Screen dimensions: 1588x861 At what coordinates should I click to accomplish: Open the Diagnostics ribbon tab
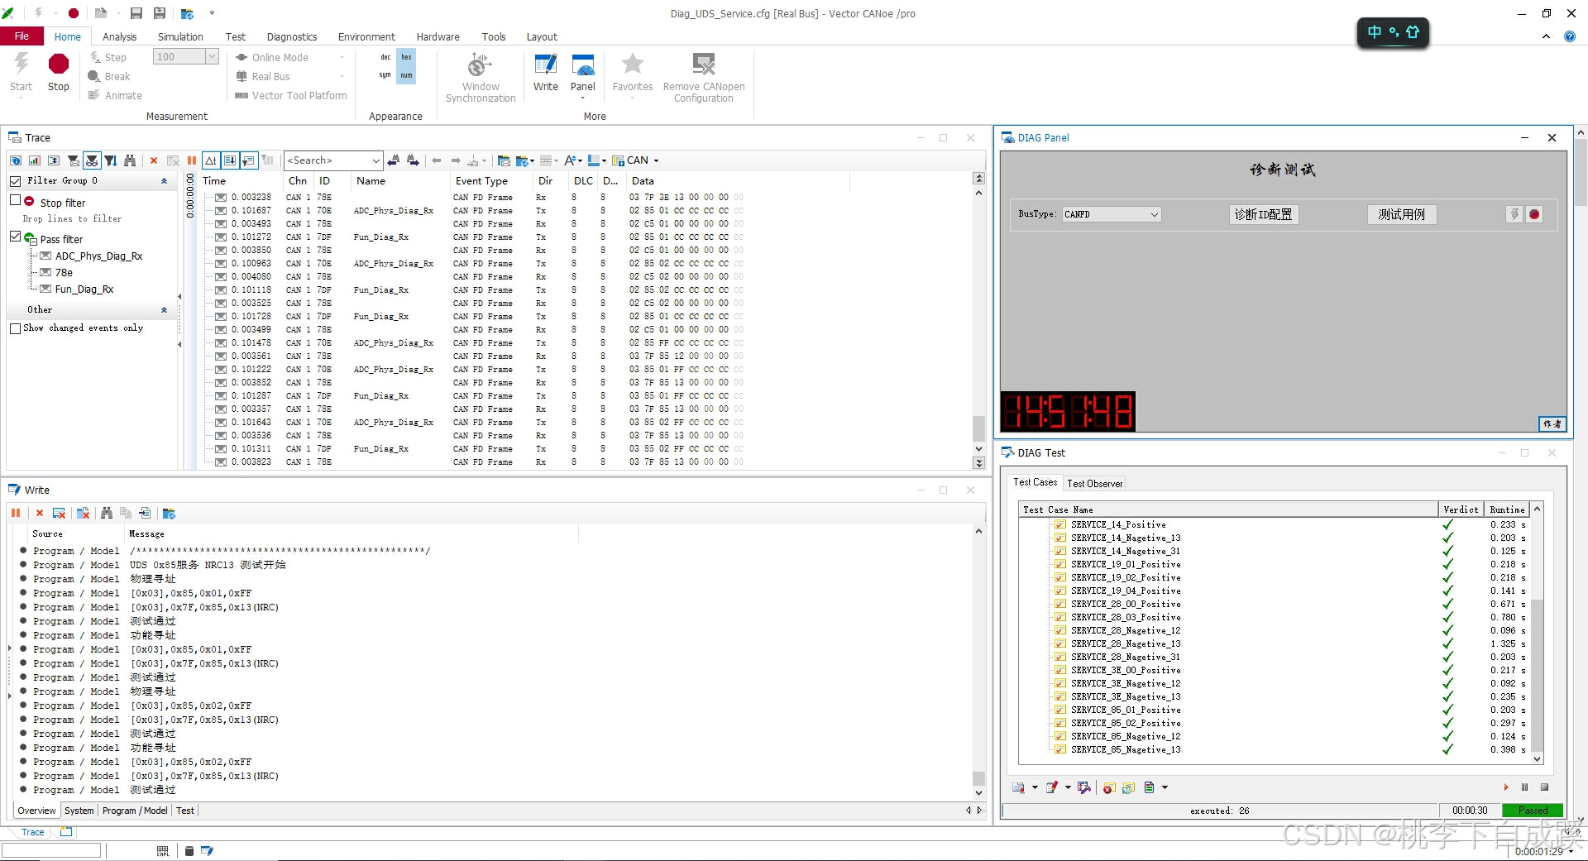click(x=292, y=36)
